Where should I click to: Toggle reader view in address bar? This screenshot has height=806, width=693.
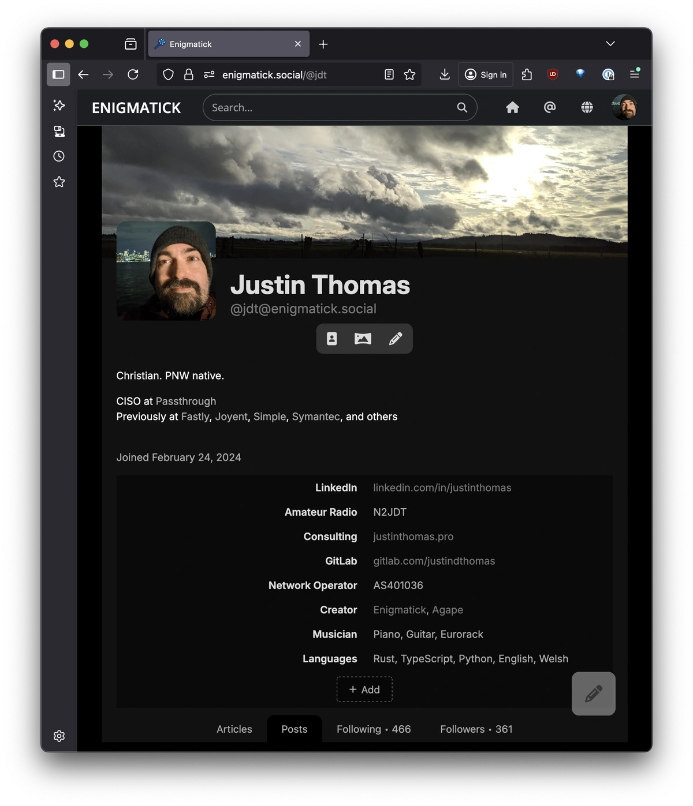[x=389, y=74]
